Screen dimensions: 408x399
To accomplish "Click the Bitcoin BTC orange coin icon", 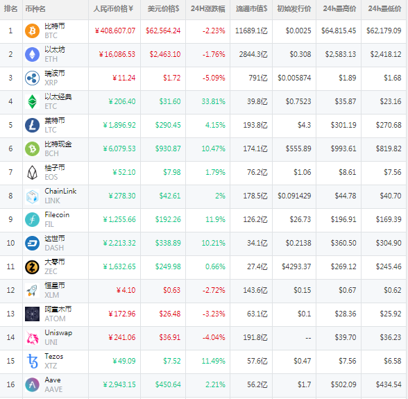I will (32, 31).
